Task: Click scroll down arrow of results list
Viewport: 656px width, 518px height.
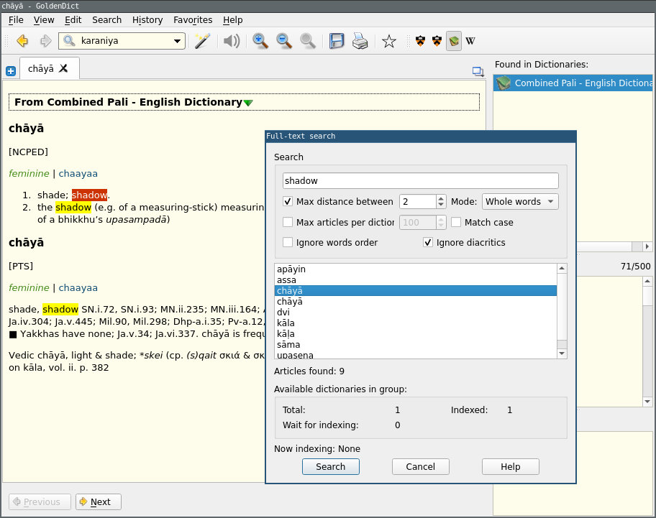Action: pyautogui.click(x=562, y=353)
